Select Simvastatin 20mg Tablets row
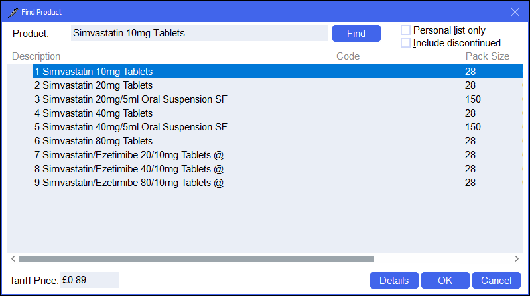530x296 pixels. (x=94, y=85)
